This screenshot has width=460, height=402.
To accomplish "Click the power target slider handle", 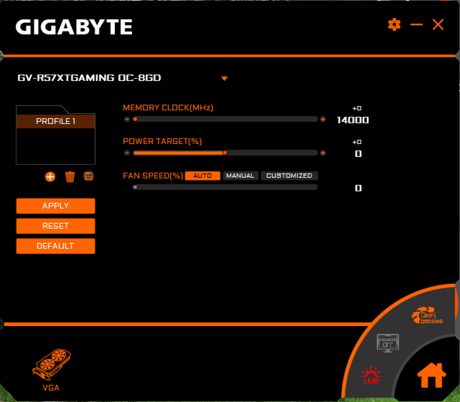I will tap(225, 153).
